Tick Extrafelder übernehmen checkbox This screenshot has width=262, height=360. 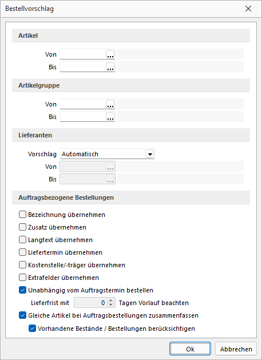[22, 278]
